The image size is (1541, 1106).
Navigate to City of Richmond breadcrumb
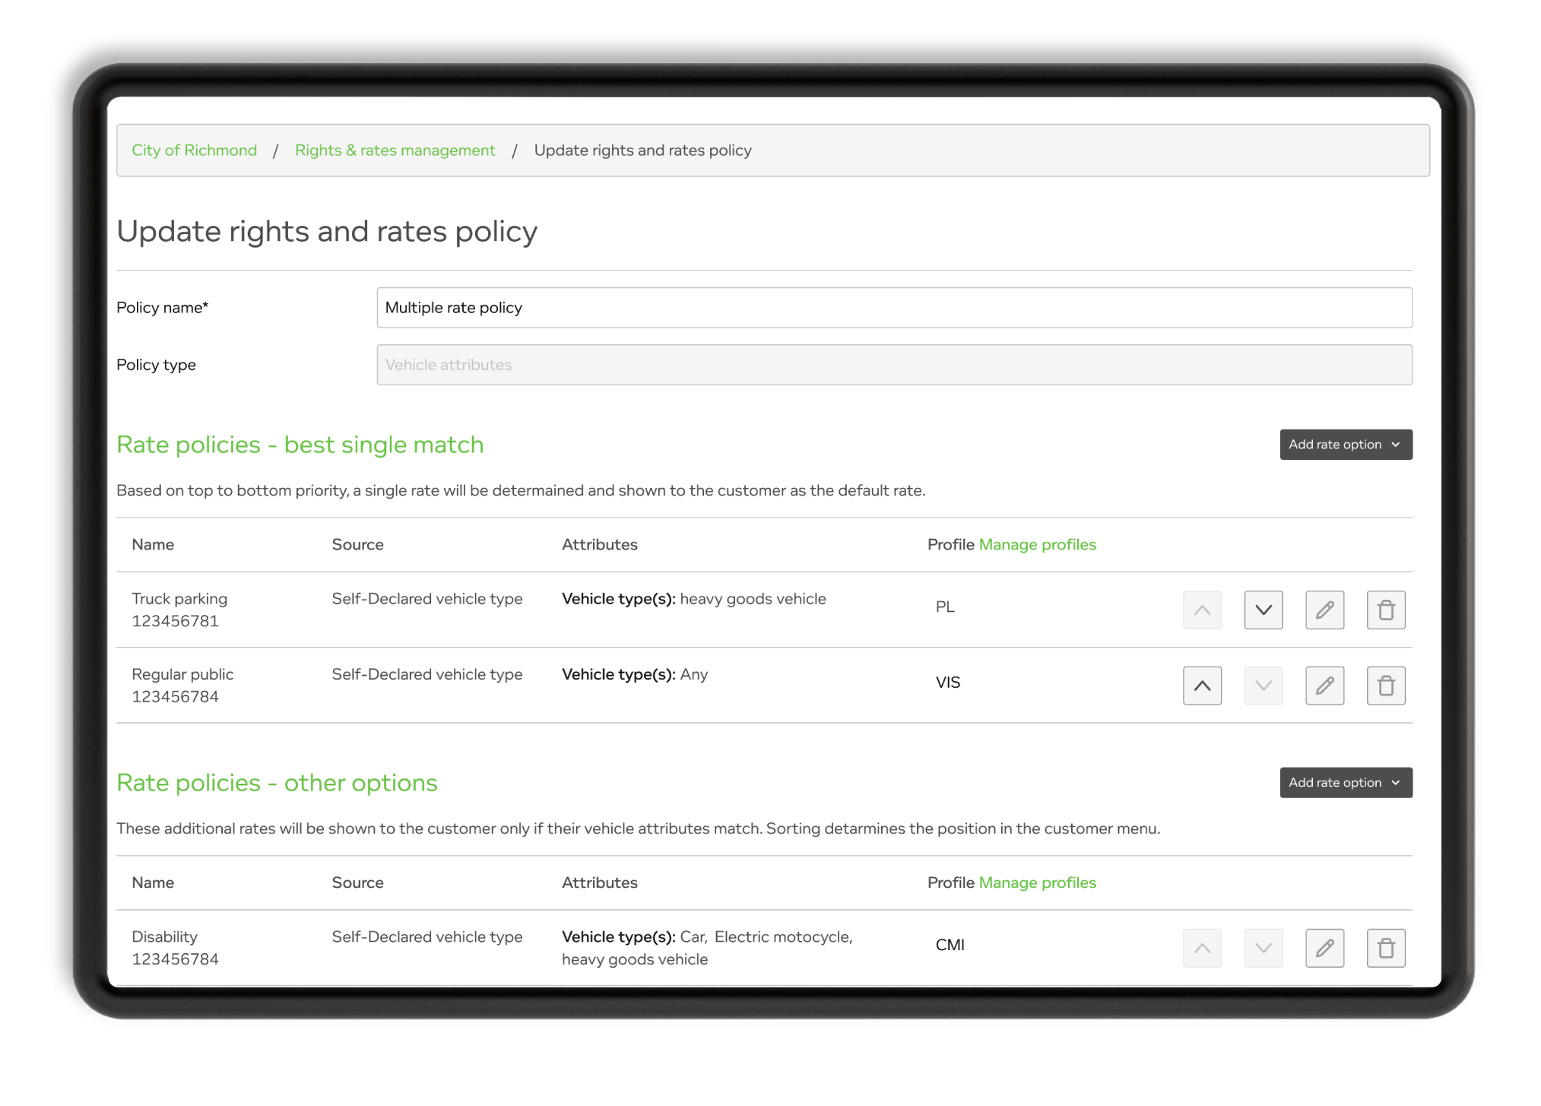(194, 150)
